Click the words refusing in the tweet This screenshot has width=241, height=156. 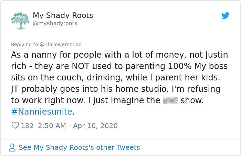[204, 89]
